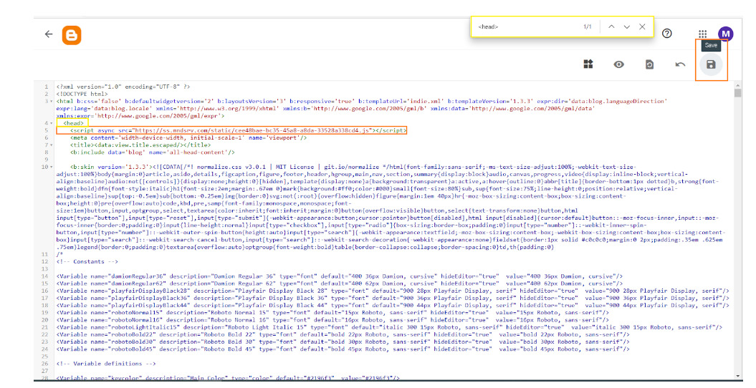Image resolution: width=756 pixels, height=388 pixels.
Task: Collapse the html tag at line 3
Action: [x=52, y=101]
